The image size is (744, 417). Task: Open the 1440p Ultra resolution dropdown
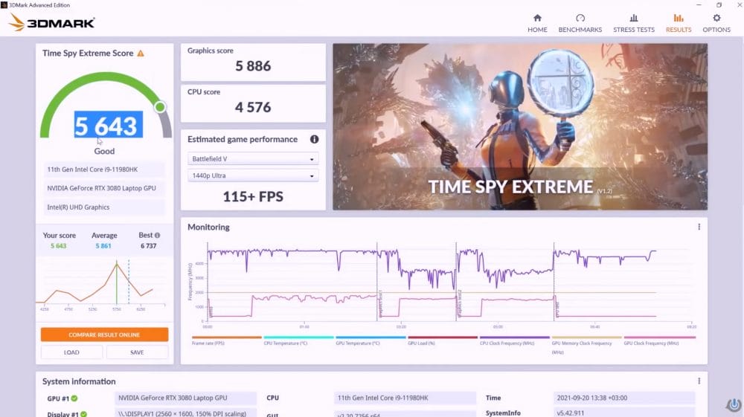pos(253,176)
